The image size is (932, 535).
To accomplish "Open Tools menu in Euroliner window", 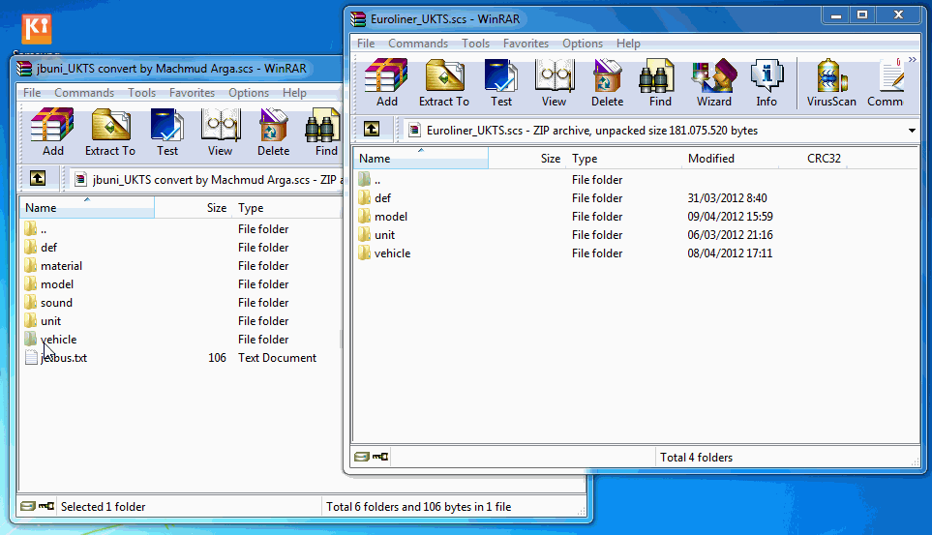I will tap(475, 44).
